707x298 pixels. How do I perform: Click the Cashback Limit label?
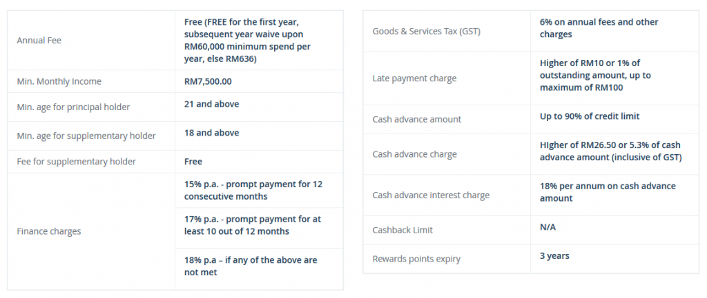click(x=403, y=230)
